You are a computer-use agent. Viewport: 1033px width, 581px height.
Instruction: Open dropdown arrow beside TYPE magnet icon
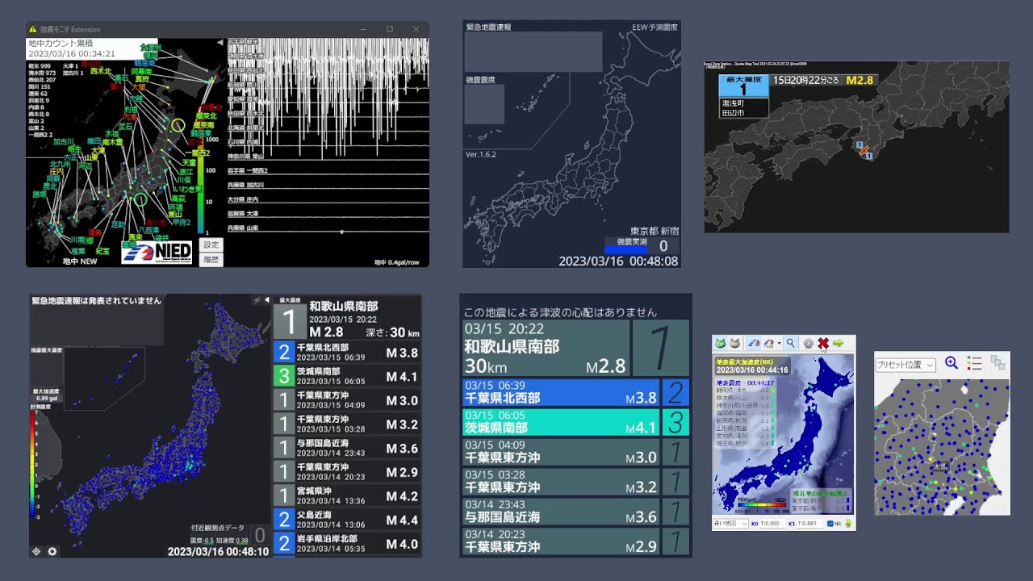point(779,343)
